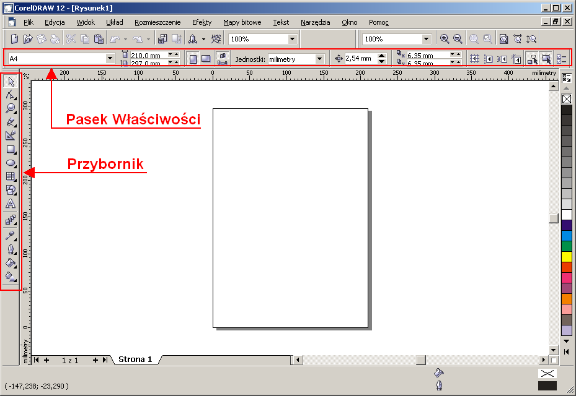The width and height of the screenshot is (576, 396).
Task: Open the Options icon on property bar
Action: (561, 59)
